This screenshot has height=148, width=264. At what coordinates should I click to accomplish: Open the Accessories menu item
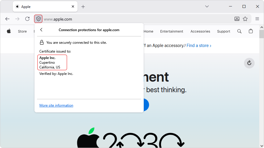click(200, 31)
